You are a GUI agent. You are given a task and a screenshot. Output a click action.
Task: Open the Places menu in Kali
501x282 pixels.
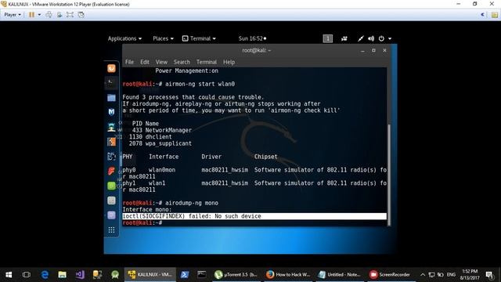(x=163, y=38)
